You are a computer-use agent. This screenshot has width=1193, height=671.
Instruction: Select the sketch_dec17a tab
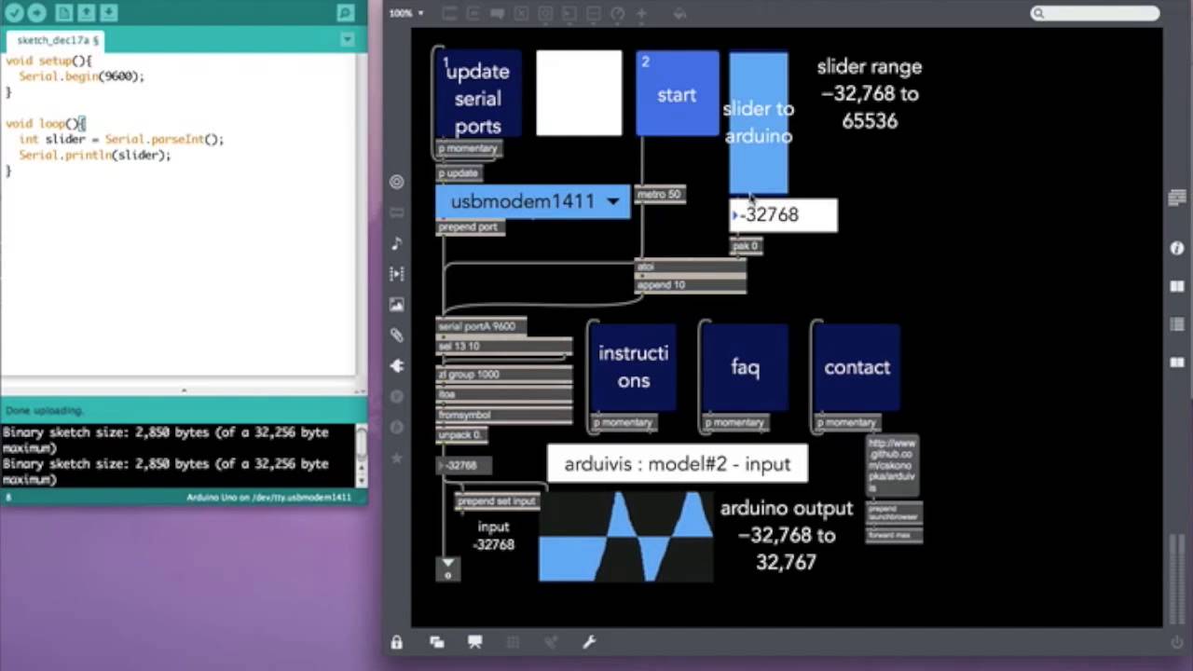[x=55, y=40]
